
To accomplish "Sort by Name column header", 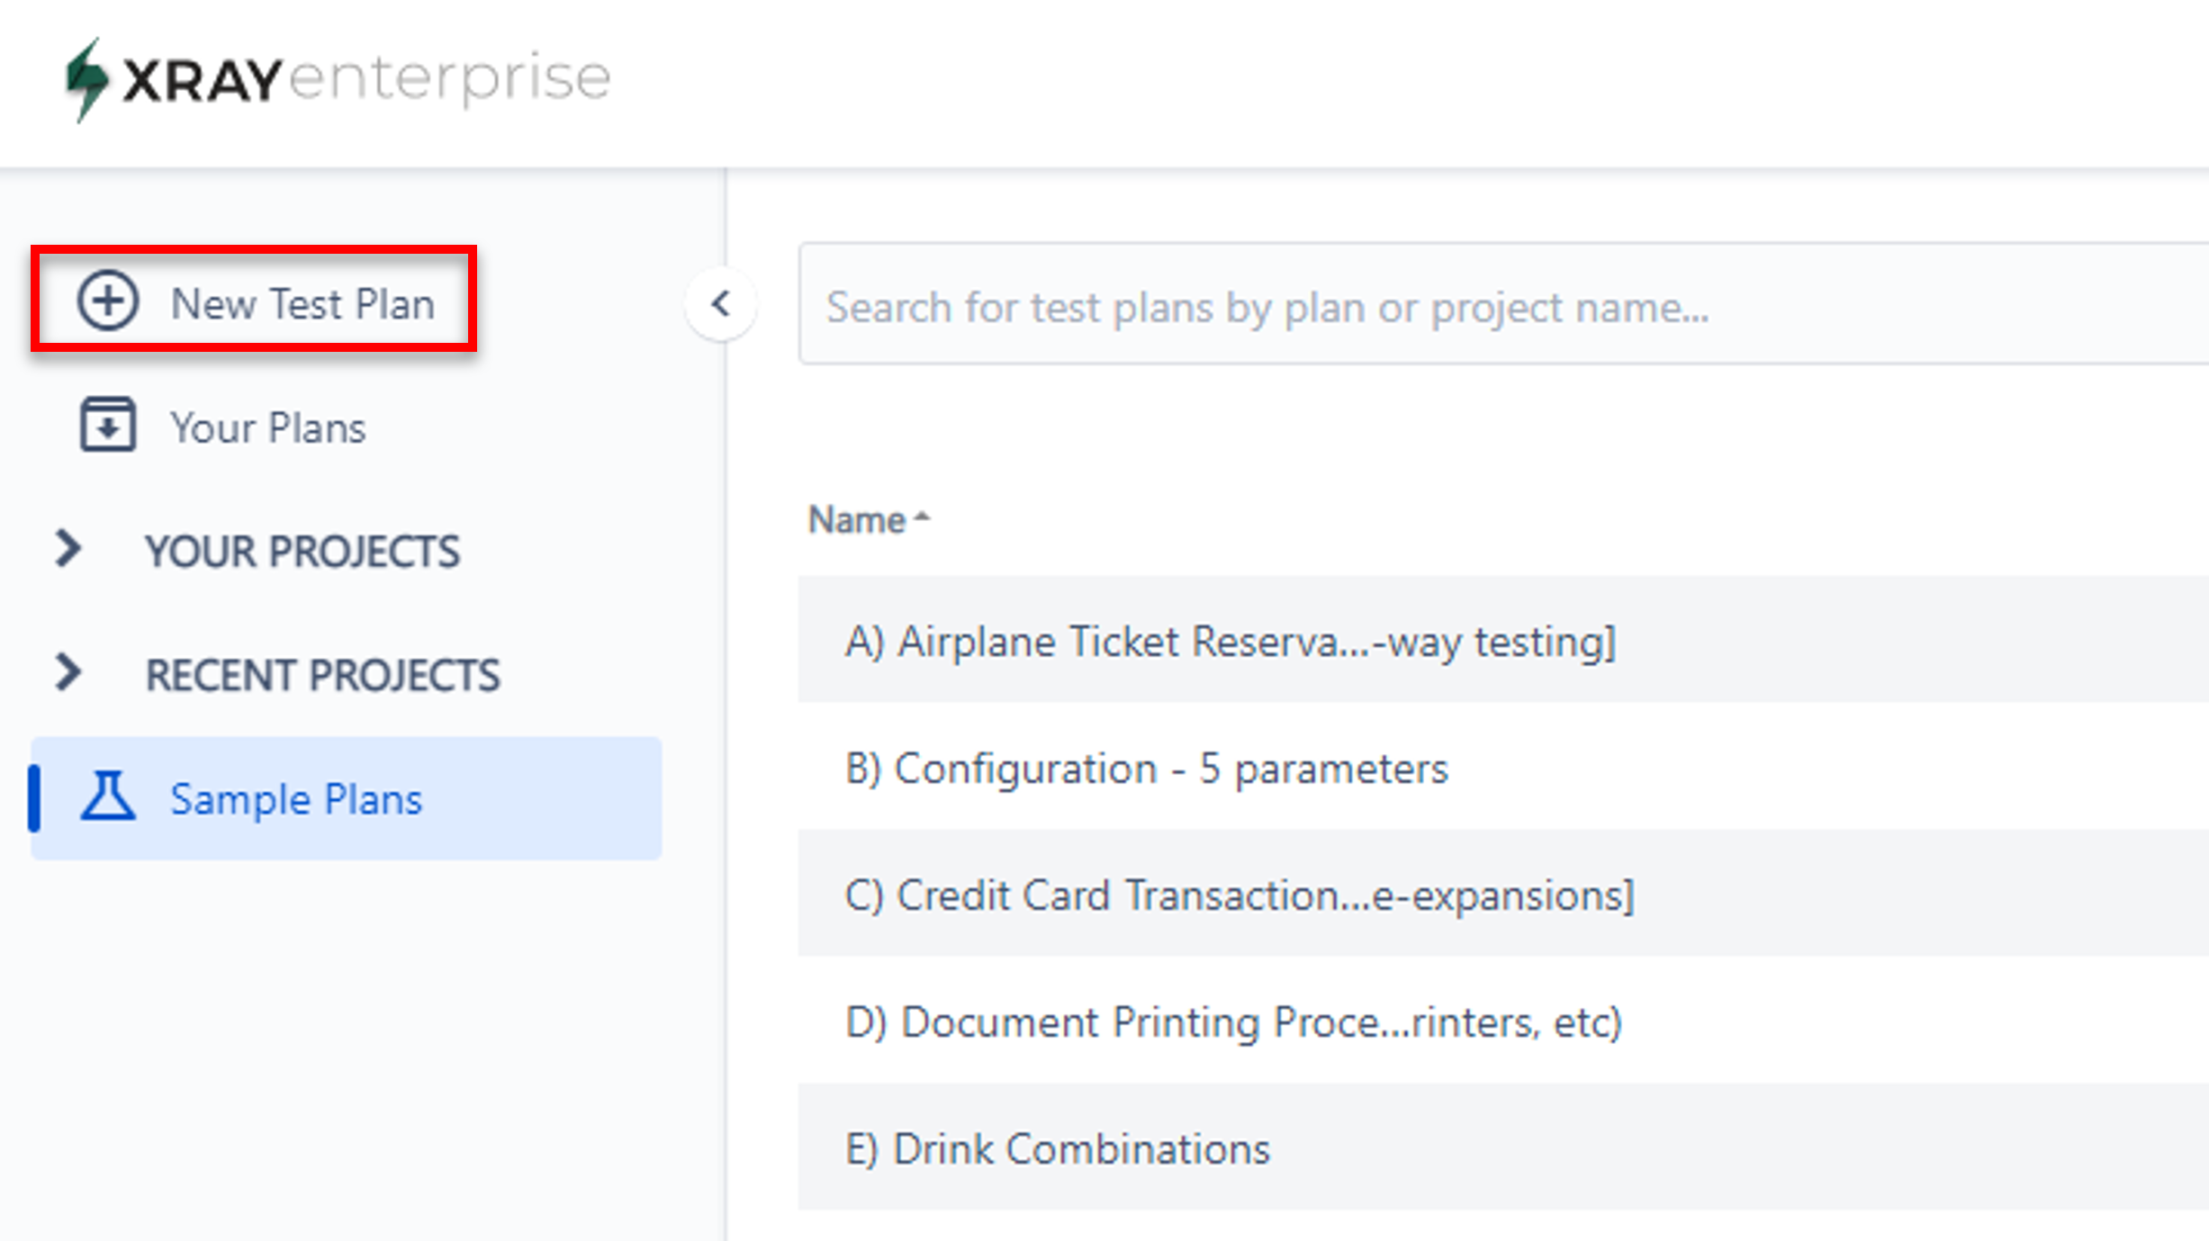I will click(856, 519).
